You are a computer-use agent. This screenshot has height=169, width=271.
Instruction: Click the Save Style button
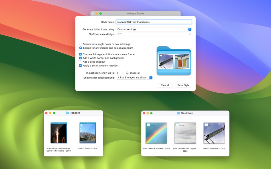tap(183, 85)
